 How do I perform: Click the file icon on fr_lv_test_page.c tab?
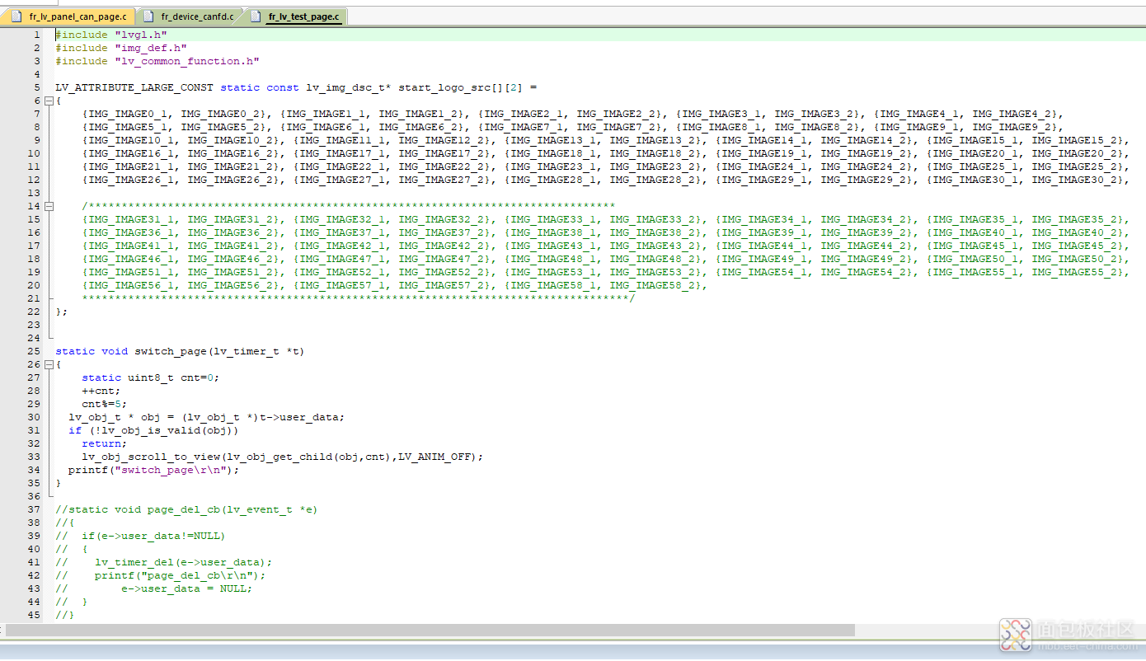point(256,16)
